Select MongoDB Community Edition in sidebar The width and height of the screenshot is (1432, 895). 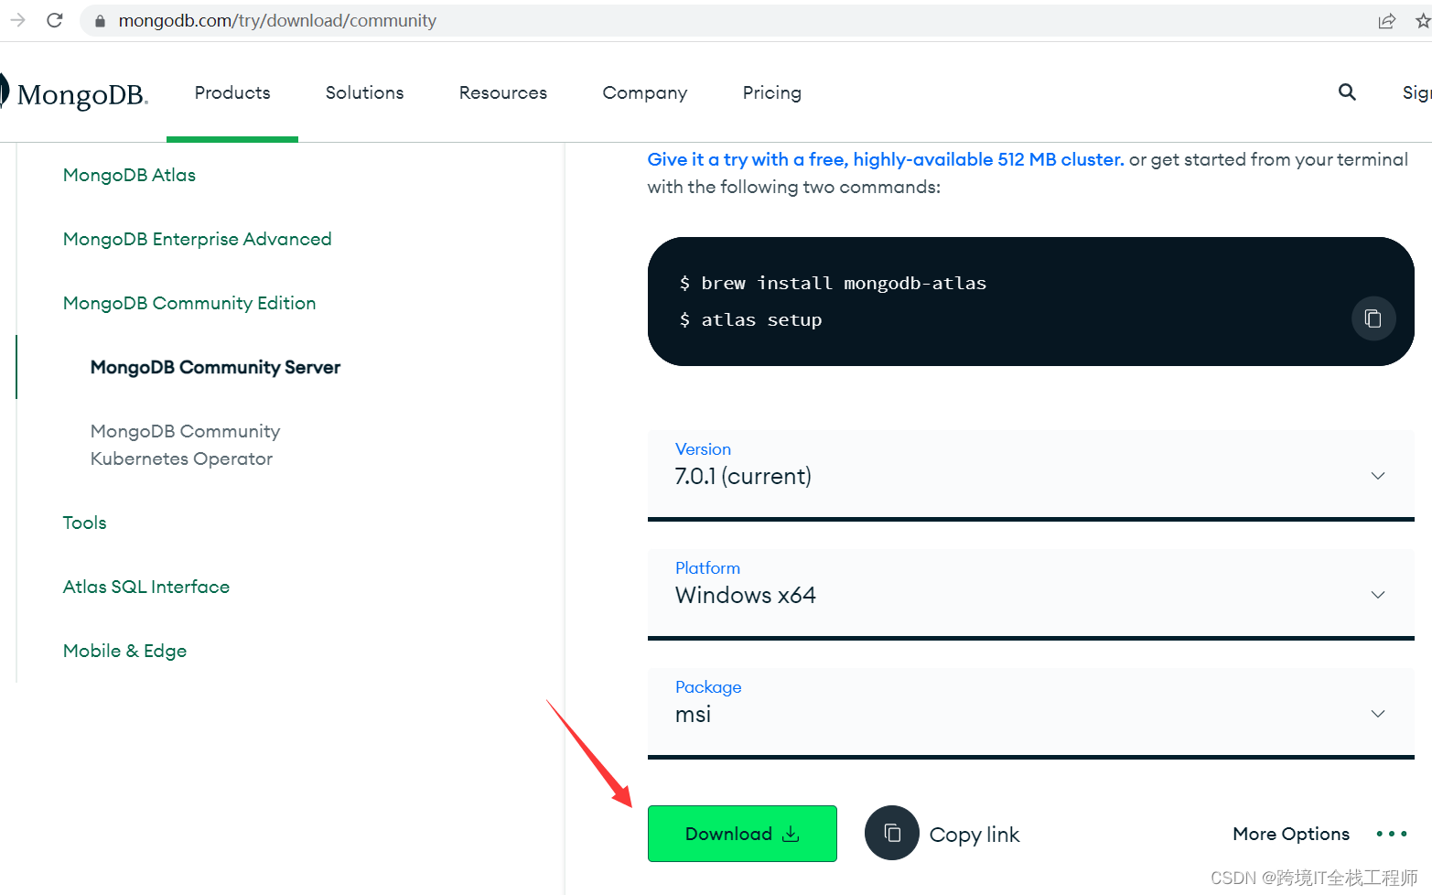(x=189, y=303)
